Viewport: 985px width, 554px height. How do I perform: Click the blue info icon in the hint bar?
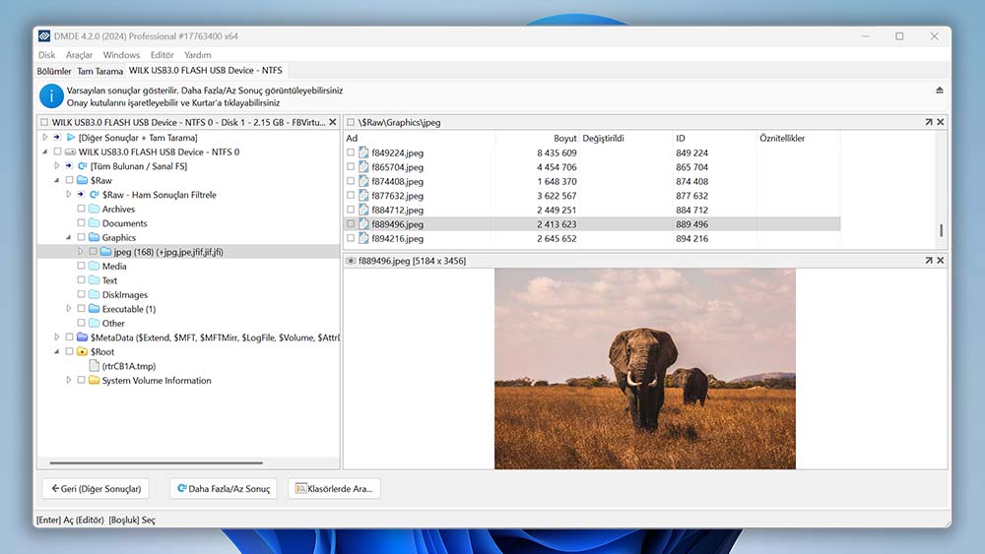tap(51, 96)
